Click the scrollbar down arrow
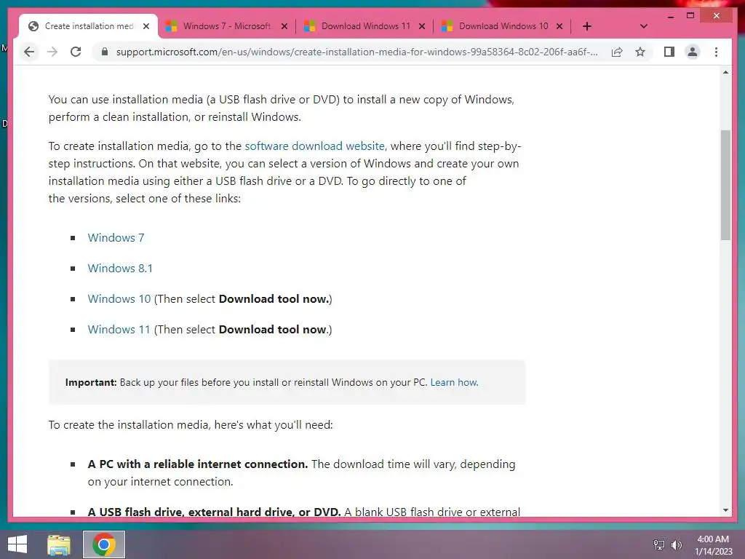This screenshot has height=559, width=745. (x=725, y=510)
